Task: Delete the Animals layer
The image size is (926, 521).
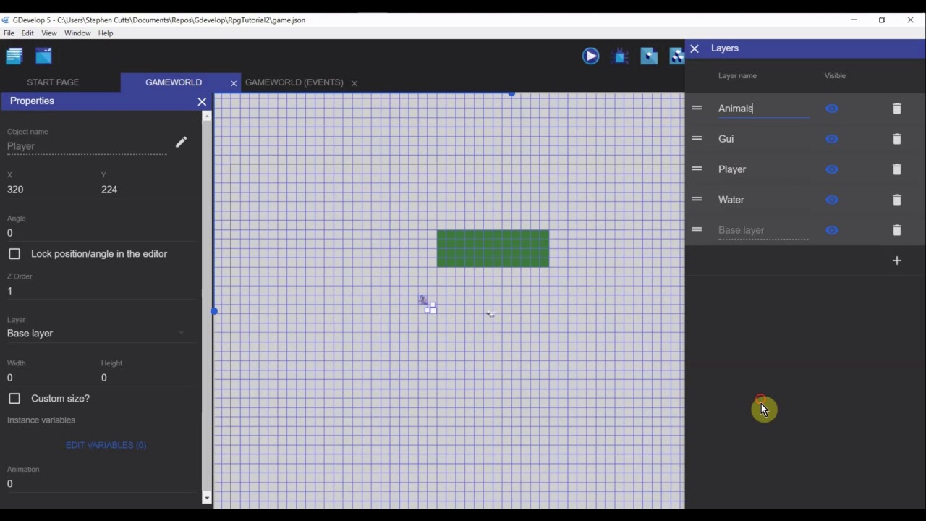Action: pos(897,109)
